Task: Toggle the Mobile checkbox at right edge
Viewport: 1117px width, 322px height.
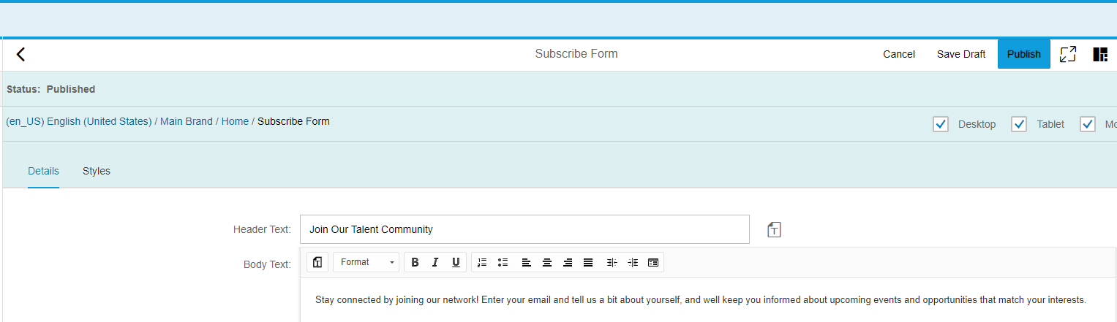Action: [1088, 124]
